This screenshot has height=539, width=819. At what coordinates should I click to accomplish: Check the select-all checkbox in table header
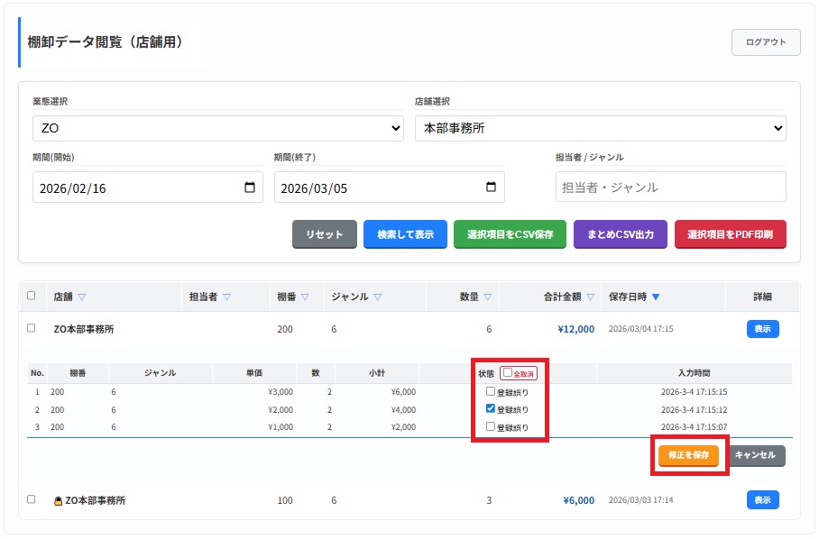[x=32, y=296]
